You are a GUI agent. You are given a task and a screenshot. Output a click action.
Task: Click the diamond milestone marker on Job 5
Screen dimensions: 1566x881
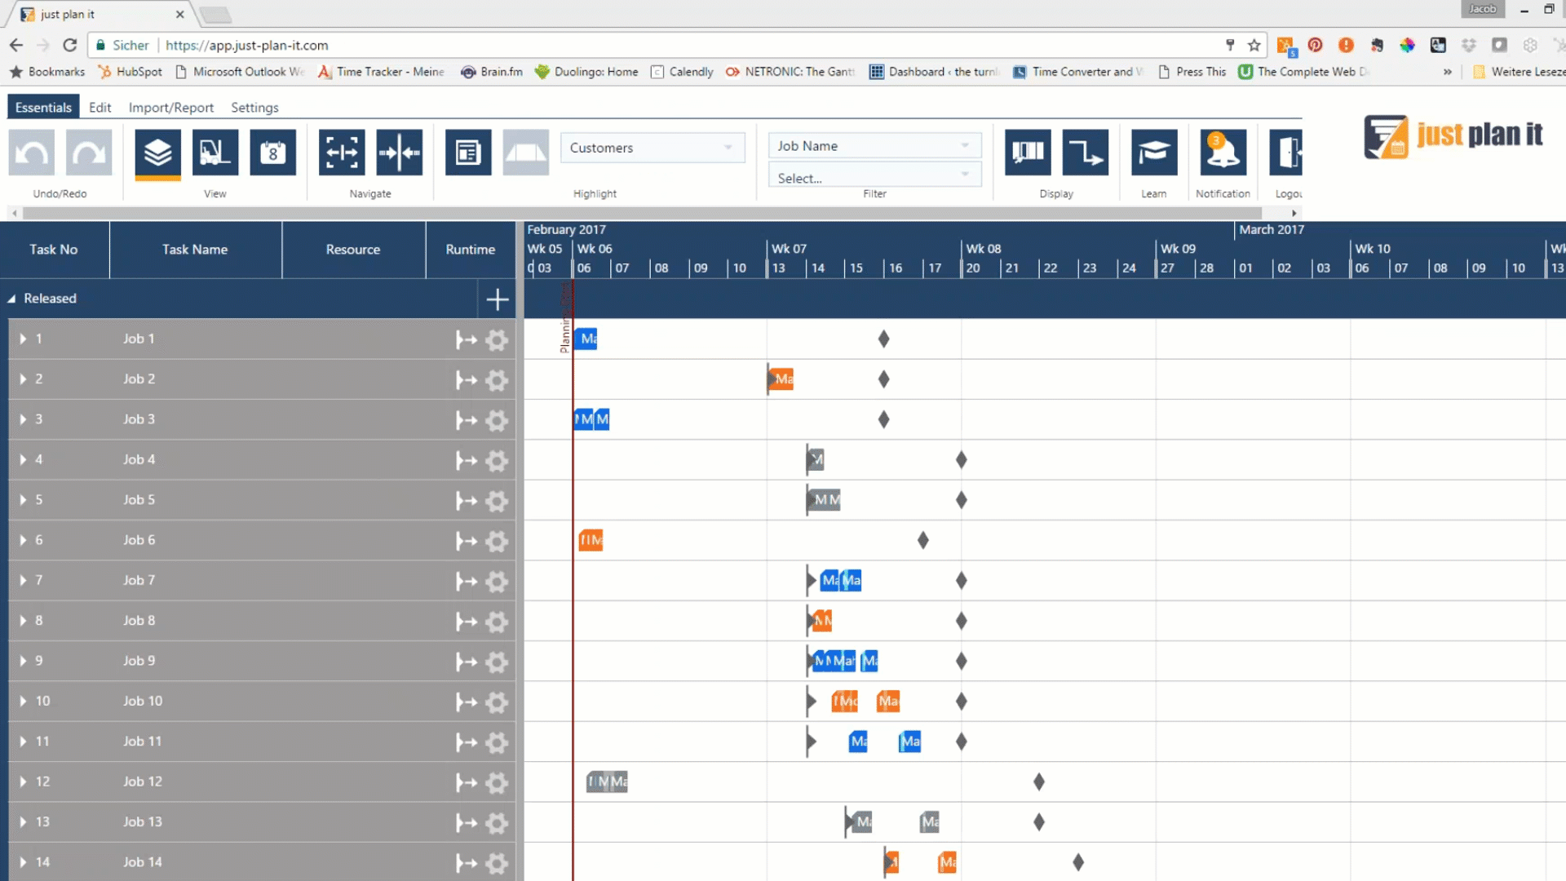961,499
